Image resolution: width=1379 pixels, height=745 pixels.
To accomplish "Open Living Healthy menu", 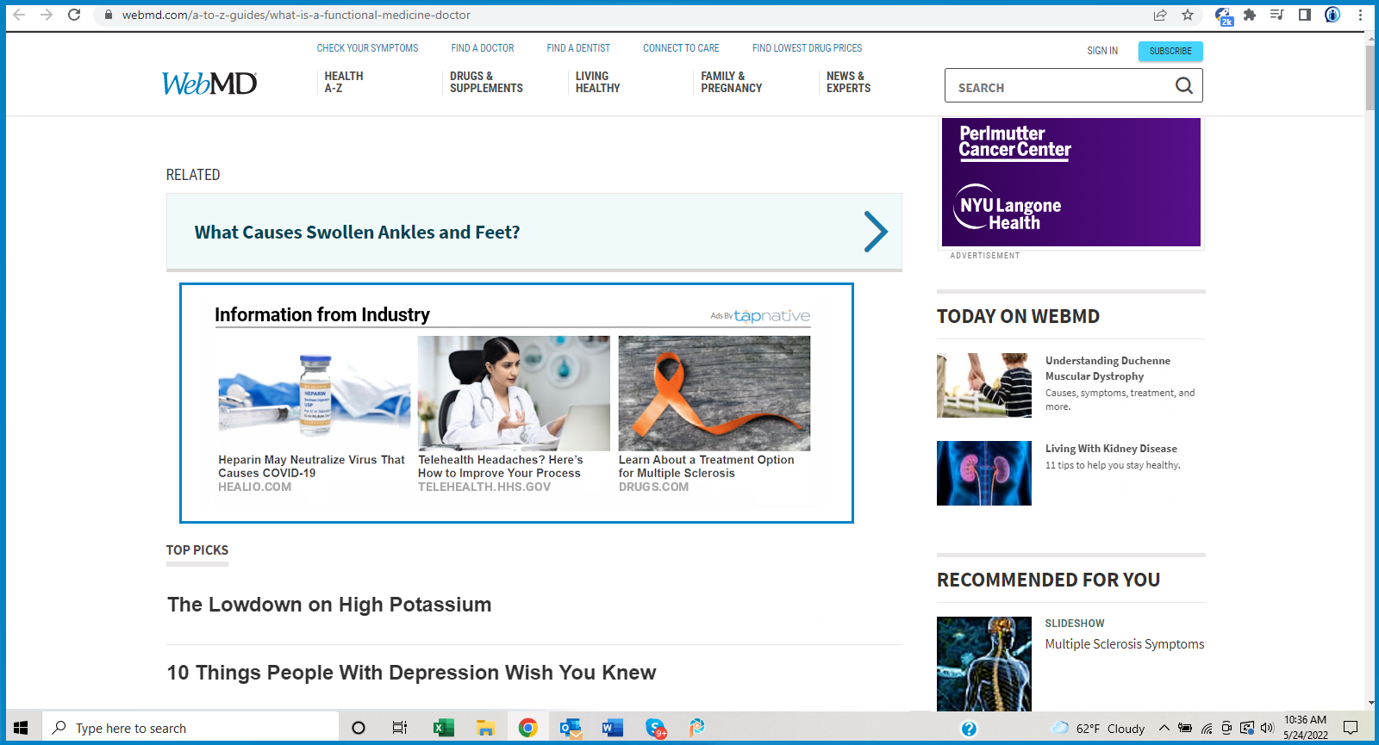I will tap(597, 82).
